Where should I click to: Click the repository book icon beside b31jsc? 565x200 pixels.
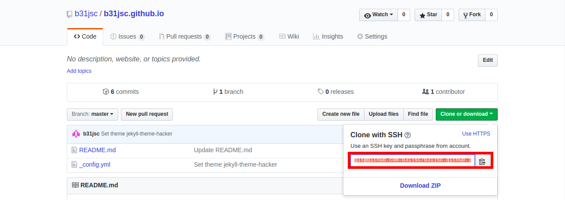pos(69,14)
